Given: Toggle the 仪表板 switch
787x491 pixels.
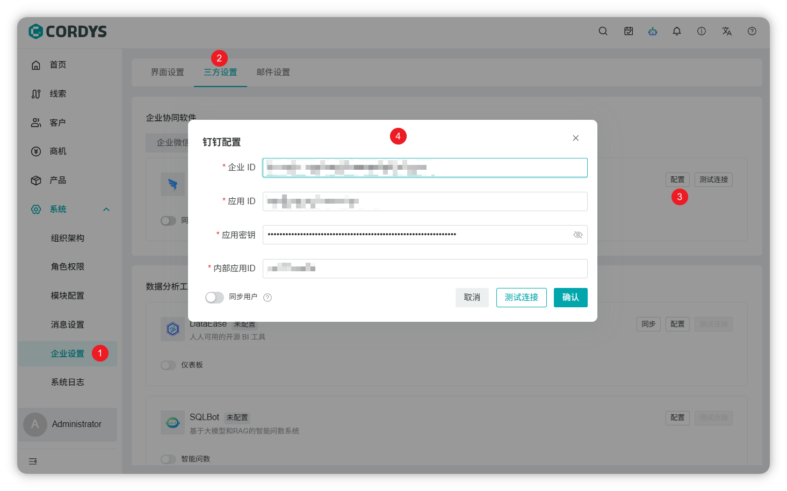Looking at the screenshot, I should coord(168,365).
